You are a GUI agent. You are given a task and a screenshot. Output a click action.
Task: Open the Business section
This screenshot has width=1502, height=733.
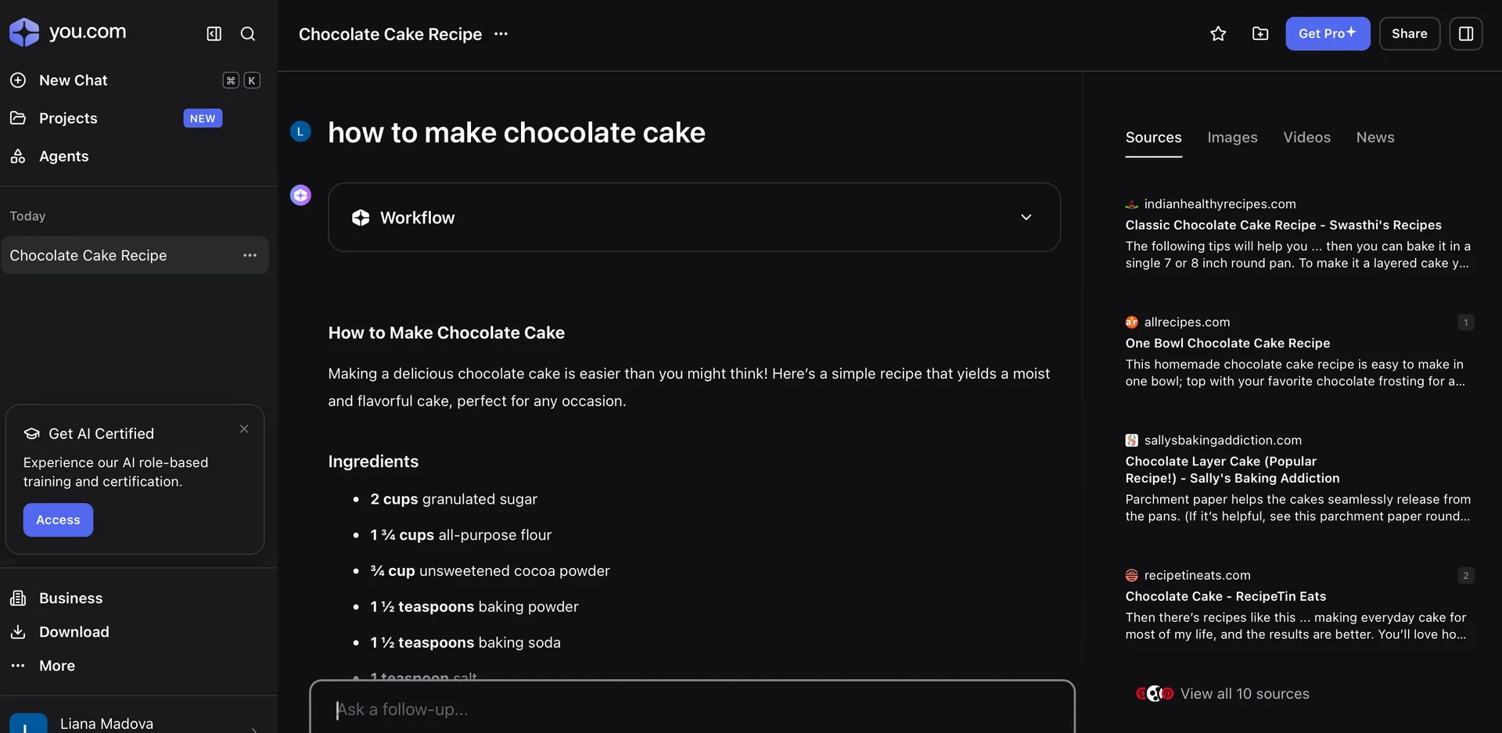point(70,598)
